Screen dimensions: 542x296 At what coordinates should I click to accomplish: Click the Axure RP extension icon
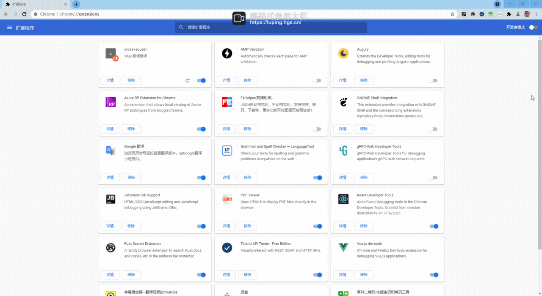[x=111, y=102]
